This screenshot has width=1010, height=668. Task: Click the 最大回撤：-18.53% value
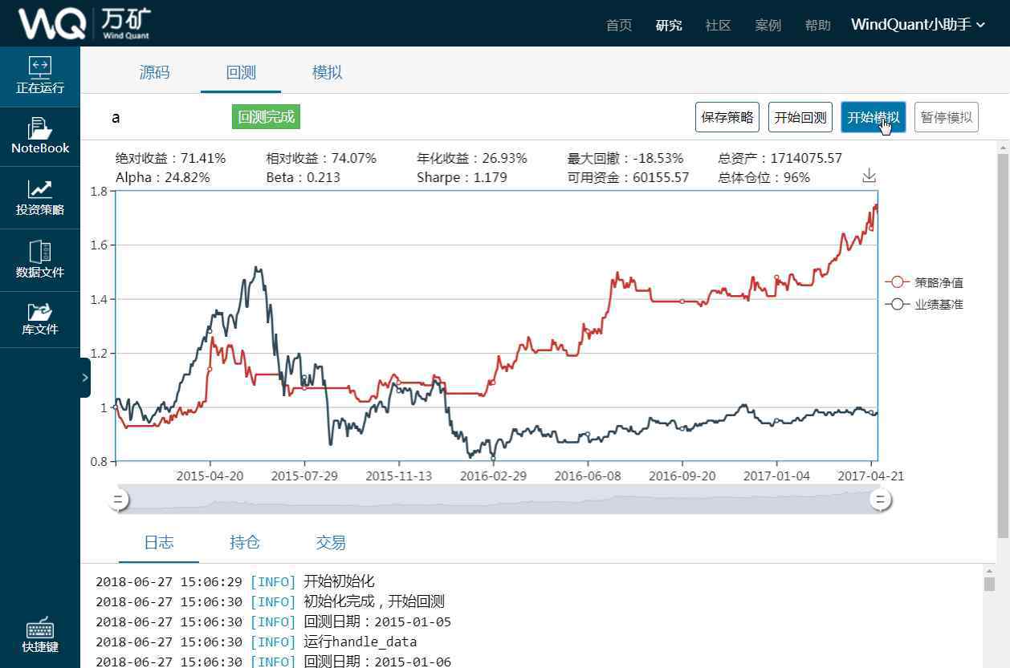point(625,158)
